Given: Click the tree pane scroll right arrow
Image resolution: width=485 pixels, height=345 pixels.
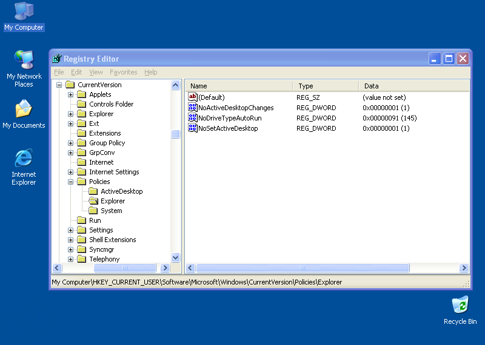Looking at the screenshot, I should coord(165,268).
